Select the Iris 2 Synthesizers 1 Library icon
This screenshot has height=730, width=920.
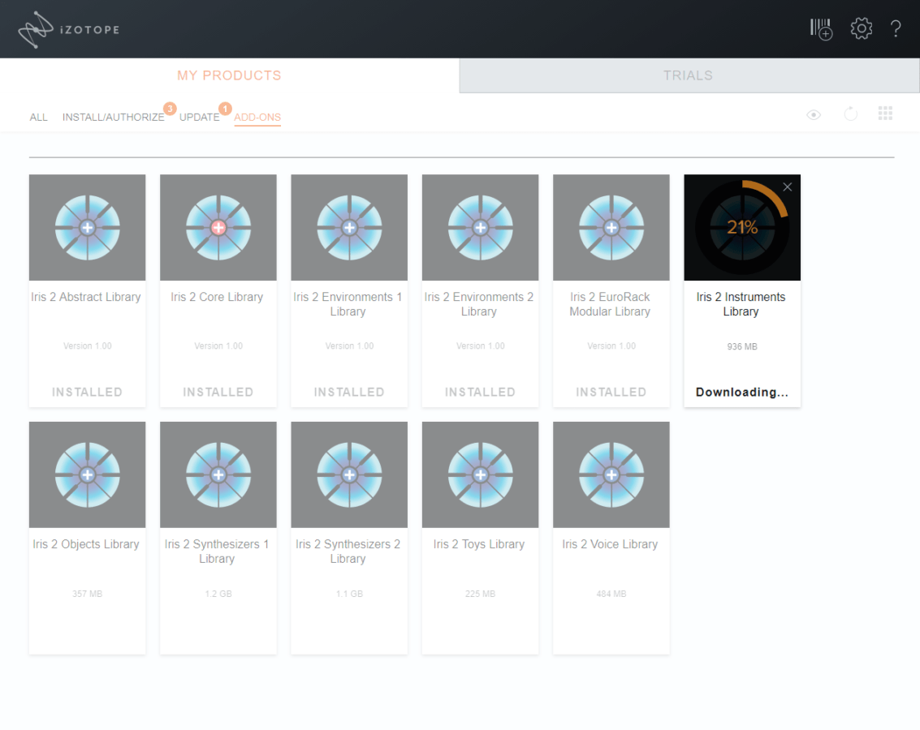coord(218,474)
